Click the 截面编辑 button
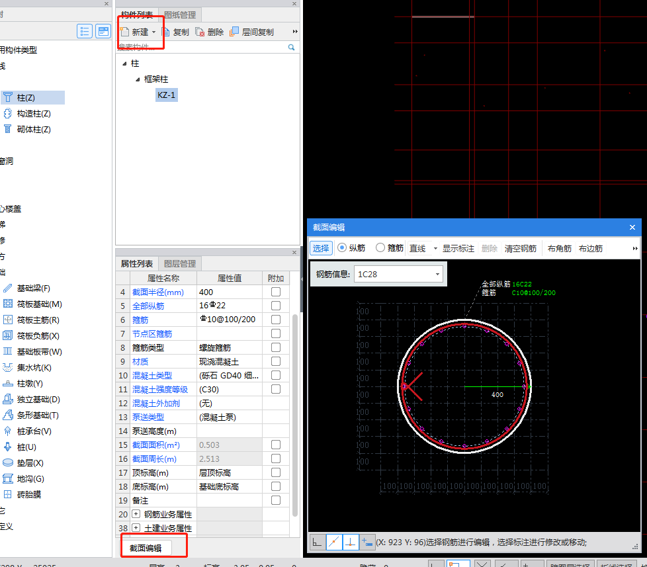This screenshot has height=567, width=647. tap(146, 548)
